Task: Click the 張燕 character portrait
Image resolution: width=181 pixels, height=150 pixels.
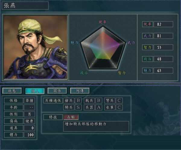Action: tap(35, 47)
